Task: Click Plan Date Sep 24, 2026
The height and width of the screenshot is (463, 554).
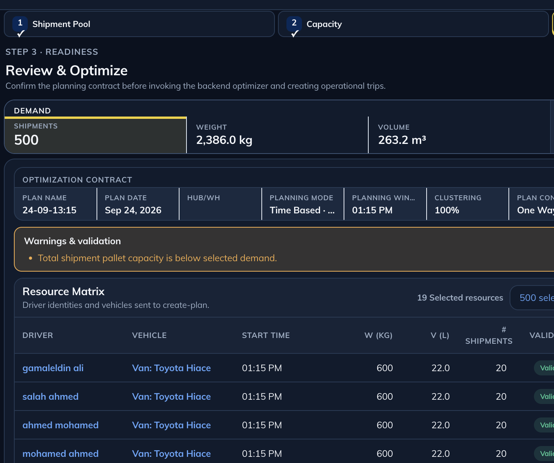Action: click(x=133, y=210)
